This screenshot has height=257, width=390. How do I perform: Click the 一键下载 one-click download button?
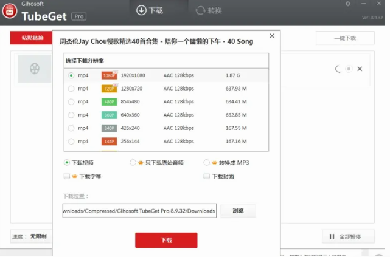[345, 38]
